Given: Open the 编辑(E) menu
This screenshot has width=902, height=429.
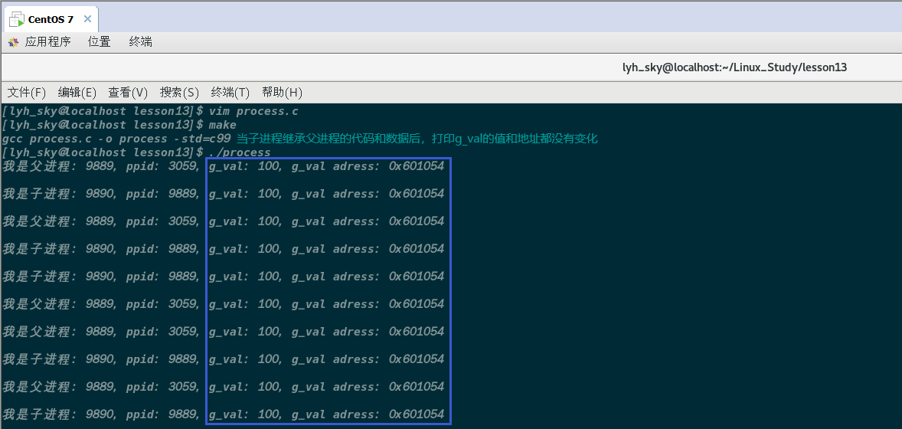Looking at the screenshot, I should coord(77,93).
